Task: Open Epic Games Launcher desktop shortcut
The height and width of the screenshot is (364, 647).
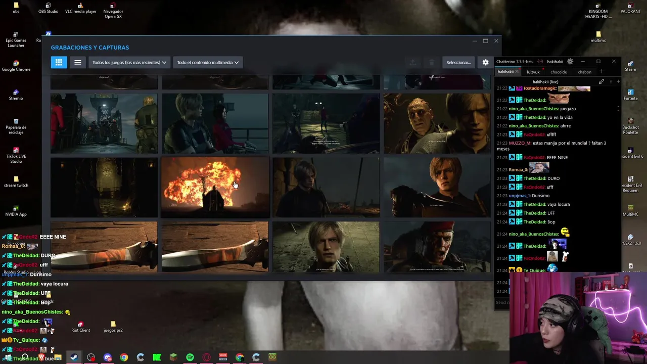Action: point(16,39)
